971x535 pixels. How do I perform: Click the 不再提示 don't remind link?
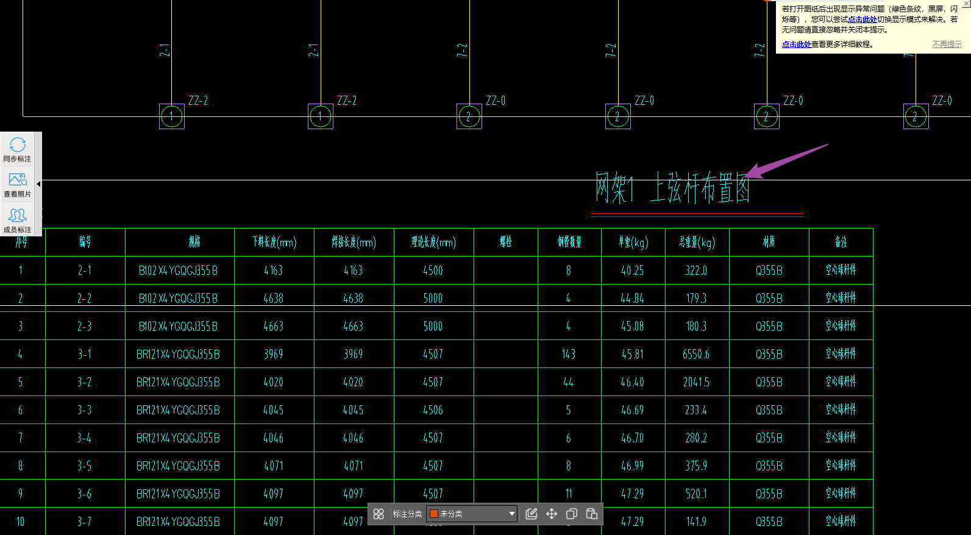pos(947,44)
